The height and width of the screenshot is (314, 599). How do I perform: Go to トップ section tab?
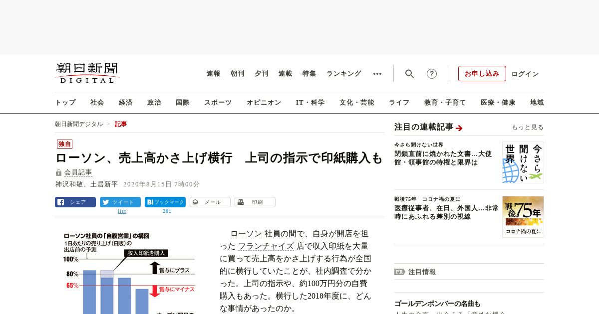(65, 103)
